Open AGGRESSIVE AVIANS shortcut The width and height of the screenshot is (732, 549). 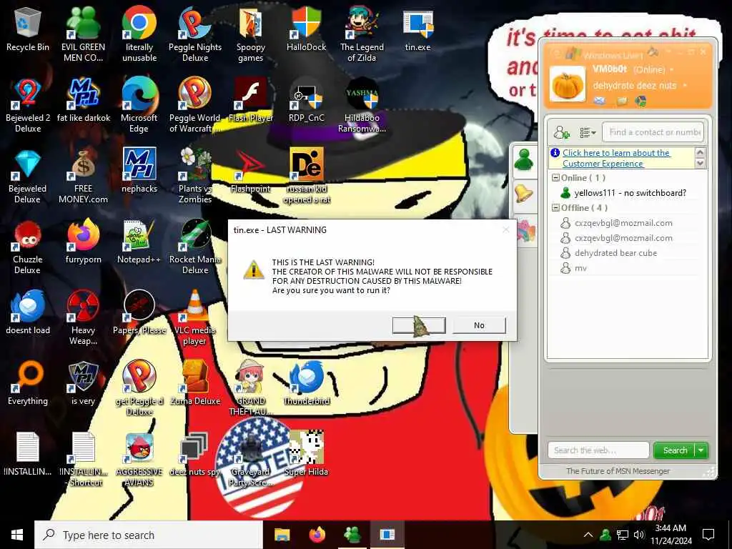139,460
